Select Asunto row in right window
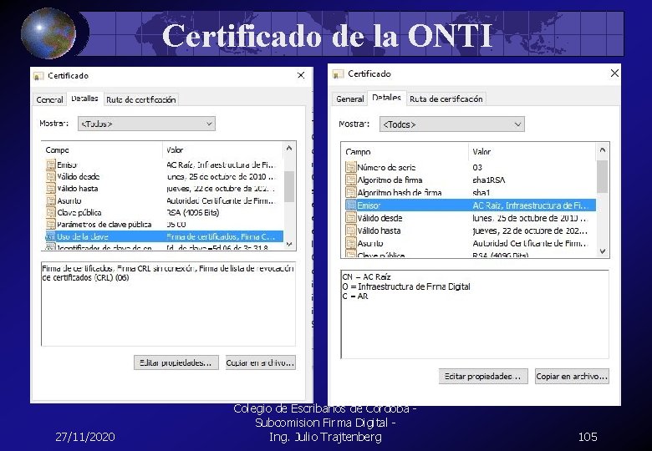This screenshot has width=652, height=451. pyautogui.click(x=471, y=243)
